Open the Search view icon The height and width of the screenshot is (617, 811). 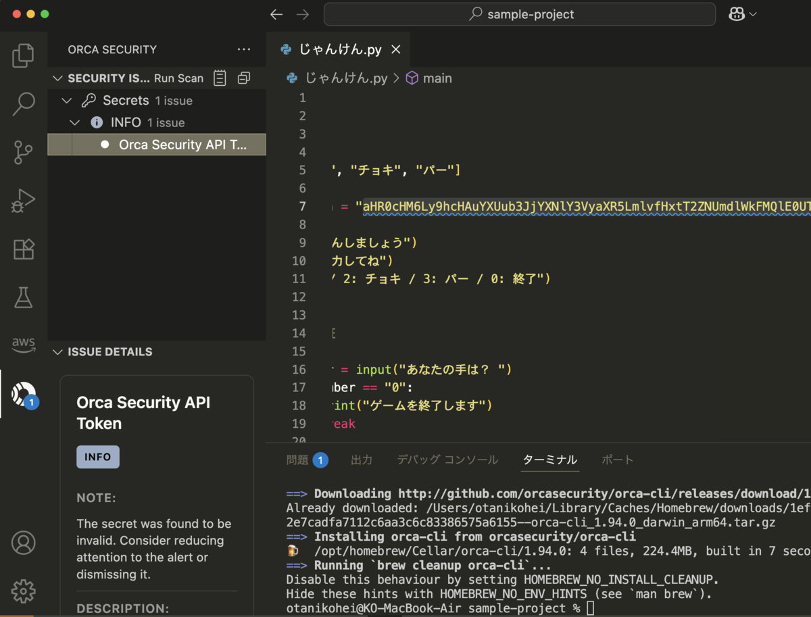(23, 104)
